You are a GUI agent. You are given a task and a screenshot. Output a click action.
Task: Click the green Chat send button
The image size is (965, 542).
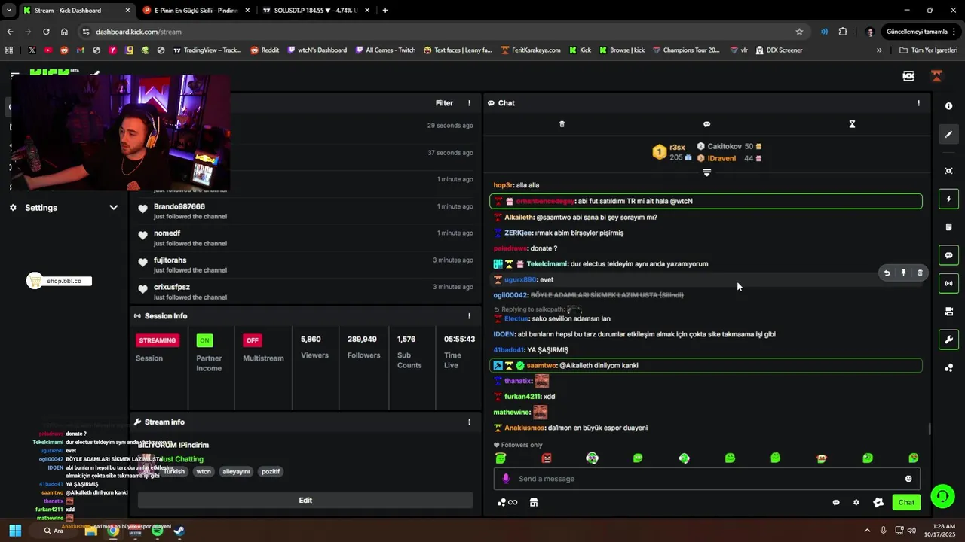pos(906,502)
